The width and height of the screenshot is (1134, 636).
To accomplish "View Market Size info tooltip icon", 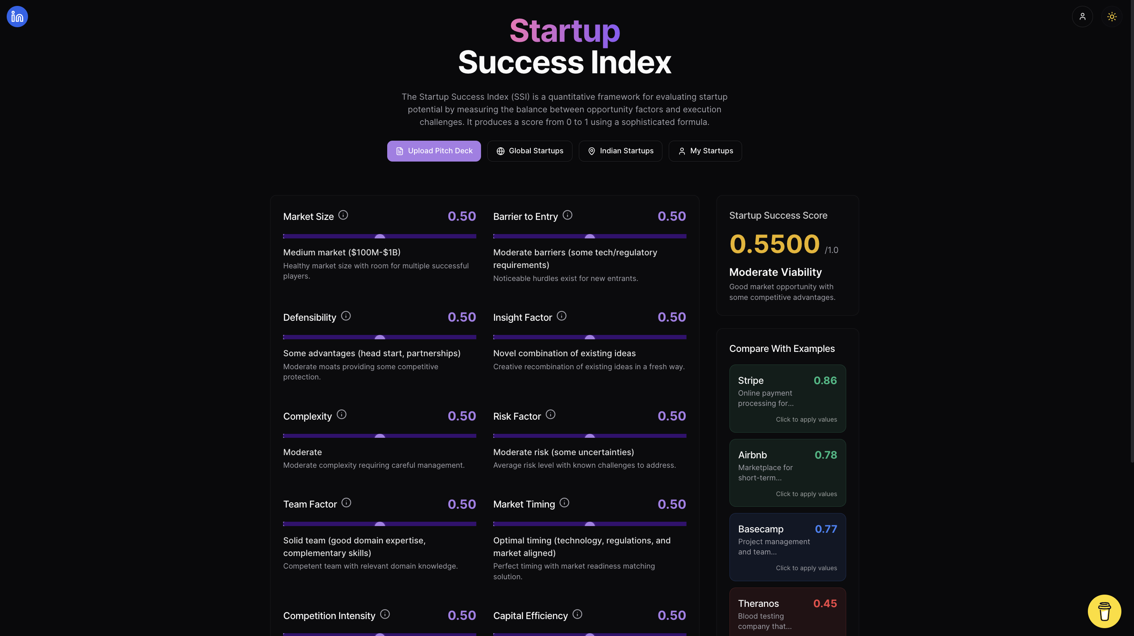I will click(x=343, y=215).
